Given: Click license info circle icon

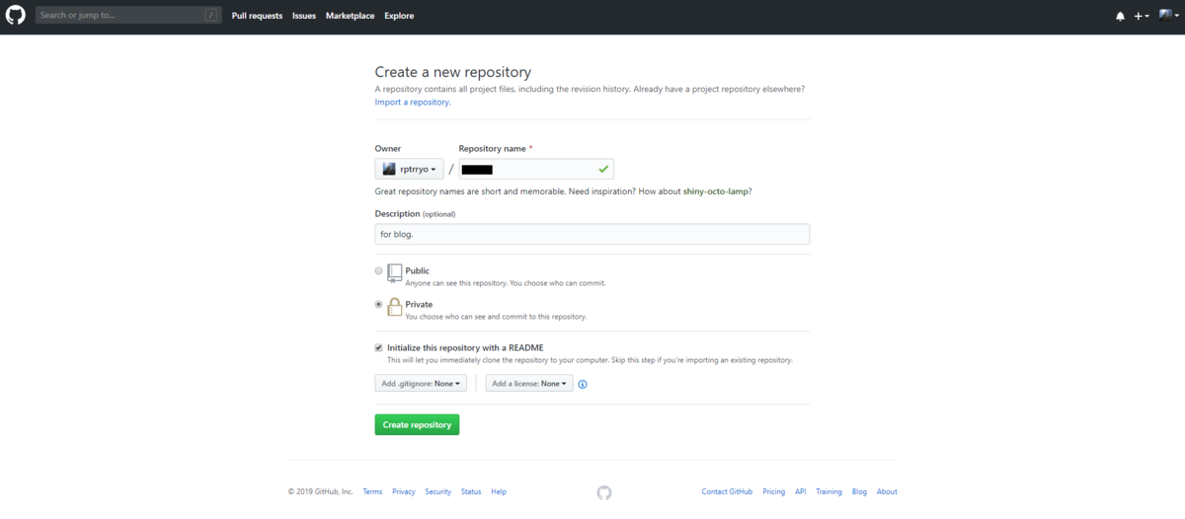Looking at the screenshot, I should [x=583, y=384].
